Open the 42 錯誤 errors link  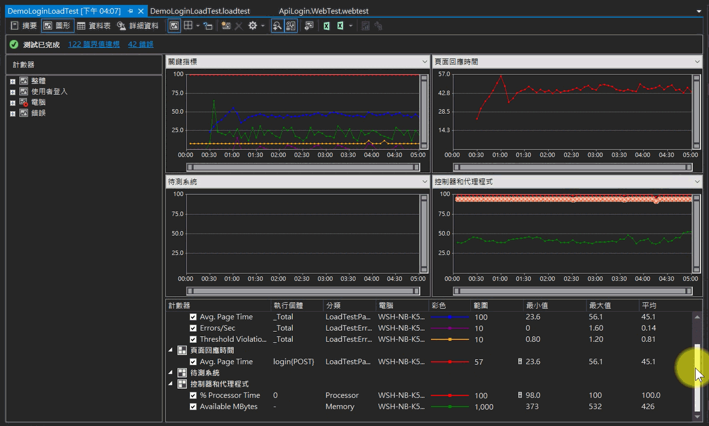click(141, 45)
